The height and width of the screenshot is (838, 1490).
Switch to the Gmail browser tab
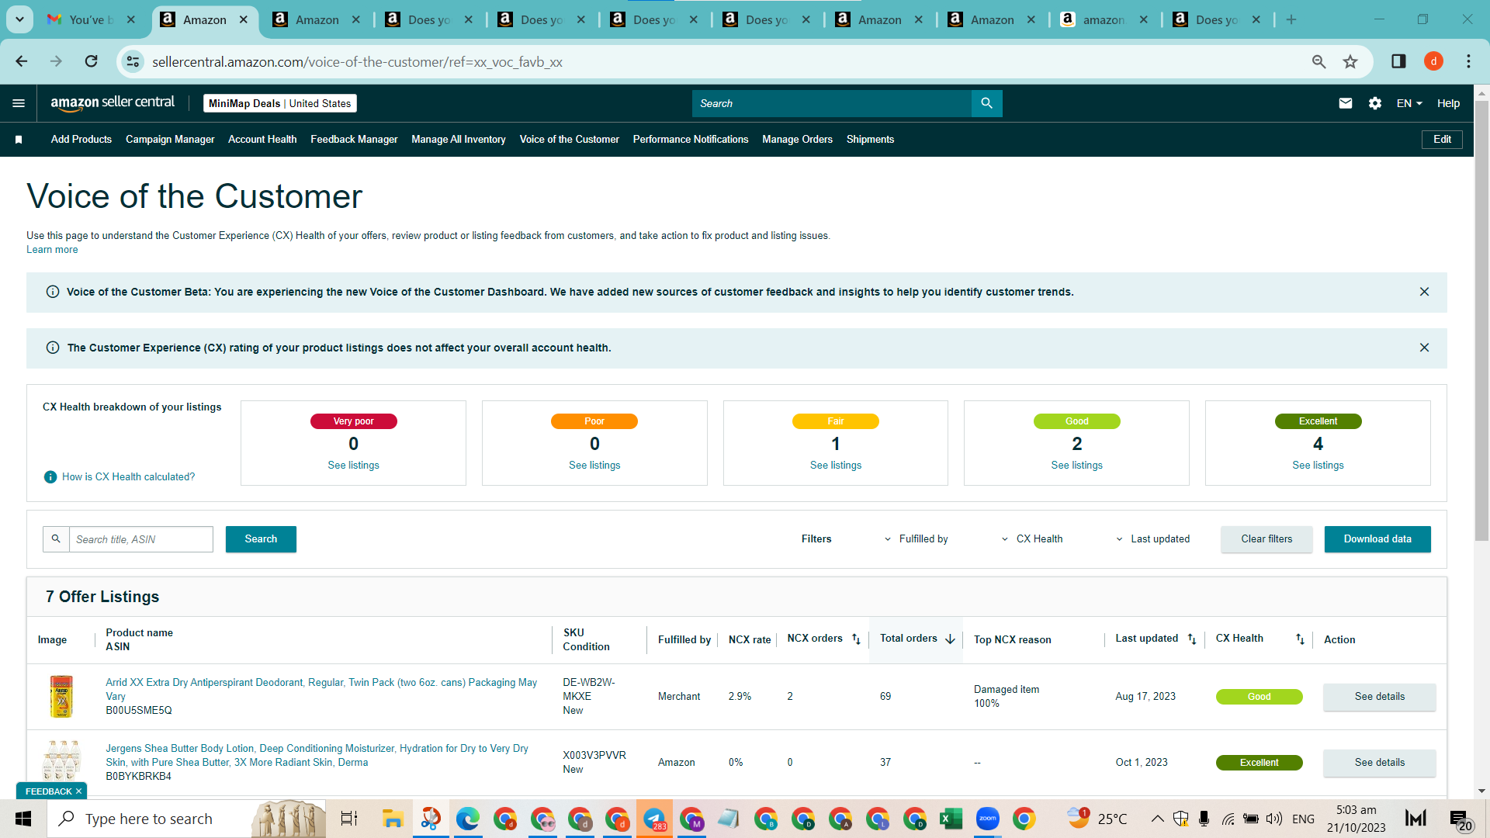pos(92,19)
